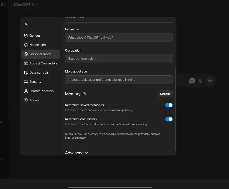Toggle the sidebar with the panel icon

pyautogui.click(x=3, y=4)
